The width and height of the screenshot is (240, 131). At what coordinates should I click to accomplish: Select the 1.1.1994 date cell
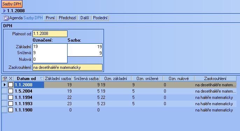pos(29,97)
